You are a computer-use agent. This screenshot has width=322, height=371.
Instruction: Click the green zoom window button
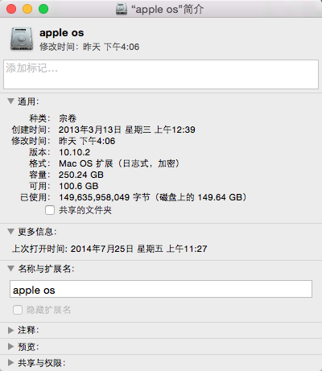click(x=43, y=9)
